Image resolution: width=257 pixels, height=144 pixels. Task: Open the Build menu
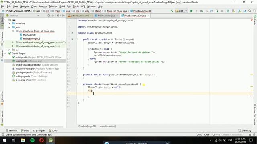(x=62, y=6)
